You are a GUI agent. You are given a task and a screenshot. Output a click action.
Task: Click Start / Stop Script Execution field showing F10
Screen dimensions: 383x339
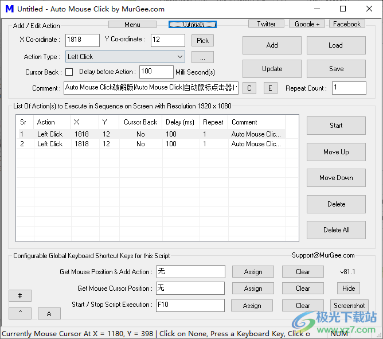point(190,305)
